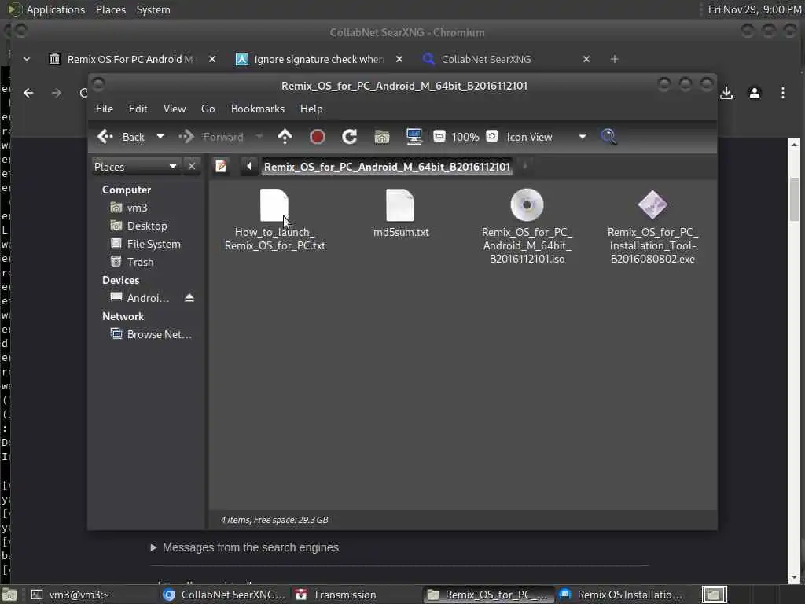Select the Installation_Tool exe file icon
Viewport: 805px width, 604px height.
click(652, 205)
